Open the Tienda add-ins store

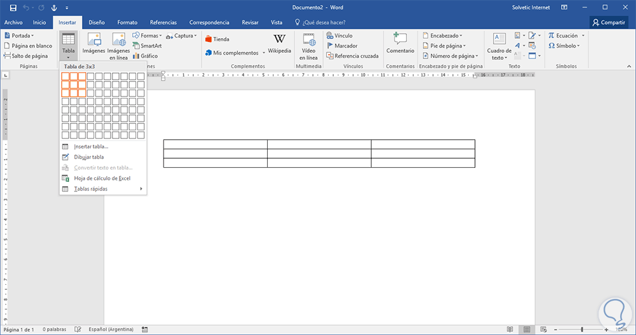pos(217,39)
